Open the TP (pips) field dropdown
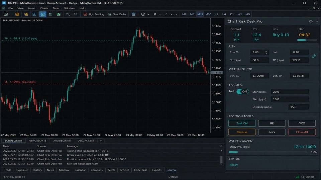 (x=306, y=60)
